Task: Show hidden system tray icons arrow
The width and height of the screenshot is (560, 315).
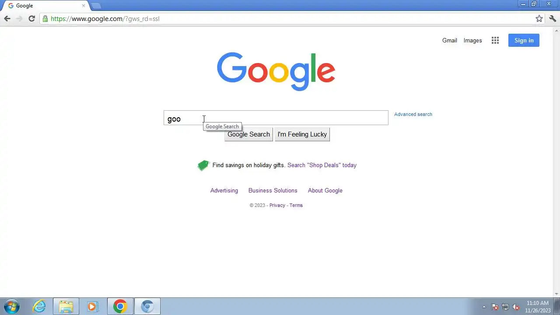Action: (x=484, y=307)
